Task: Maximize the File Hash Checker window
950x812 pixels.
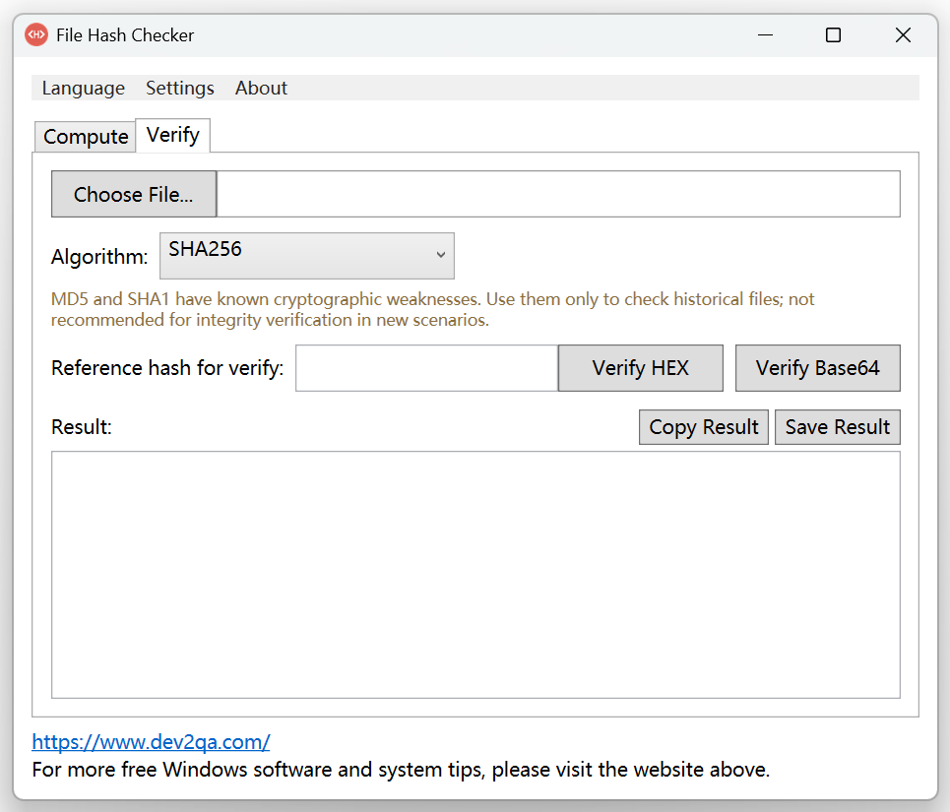Action: [x=834, y=35]
